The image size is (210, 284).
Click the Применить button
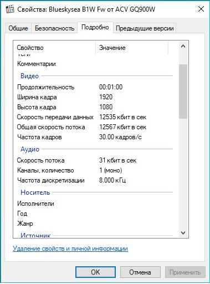(x=185, y=272)
